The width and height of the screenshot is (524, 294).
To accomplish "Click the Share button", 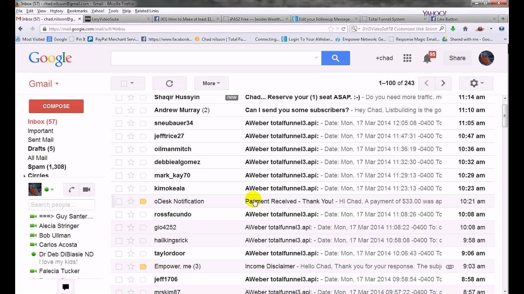I will pos(457,58).
